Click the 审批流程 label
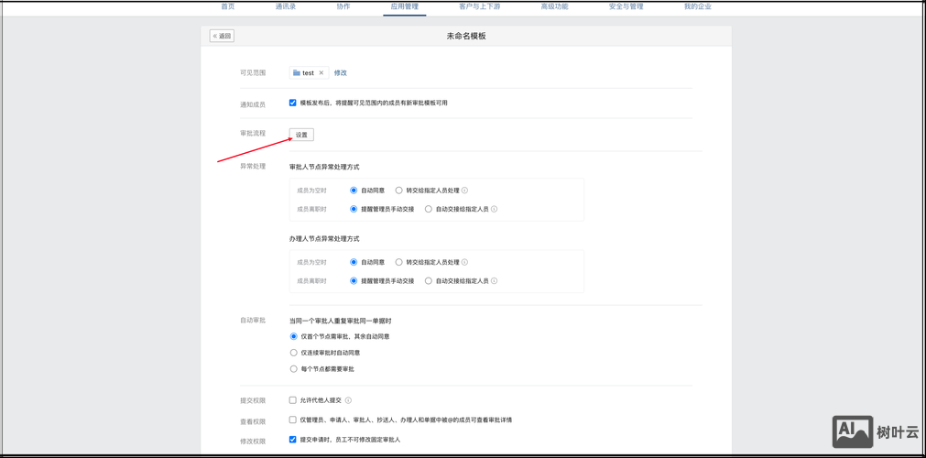926x458 pixels. point(253,133)
